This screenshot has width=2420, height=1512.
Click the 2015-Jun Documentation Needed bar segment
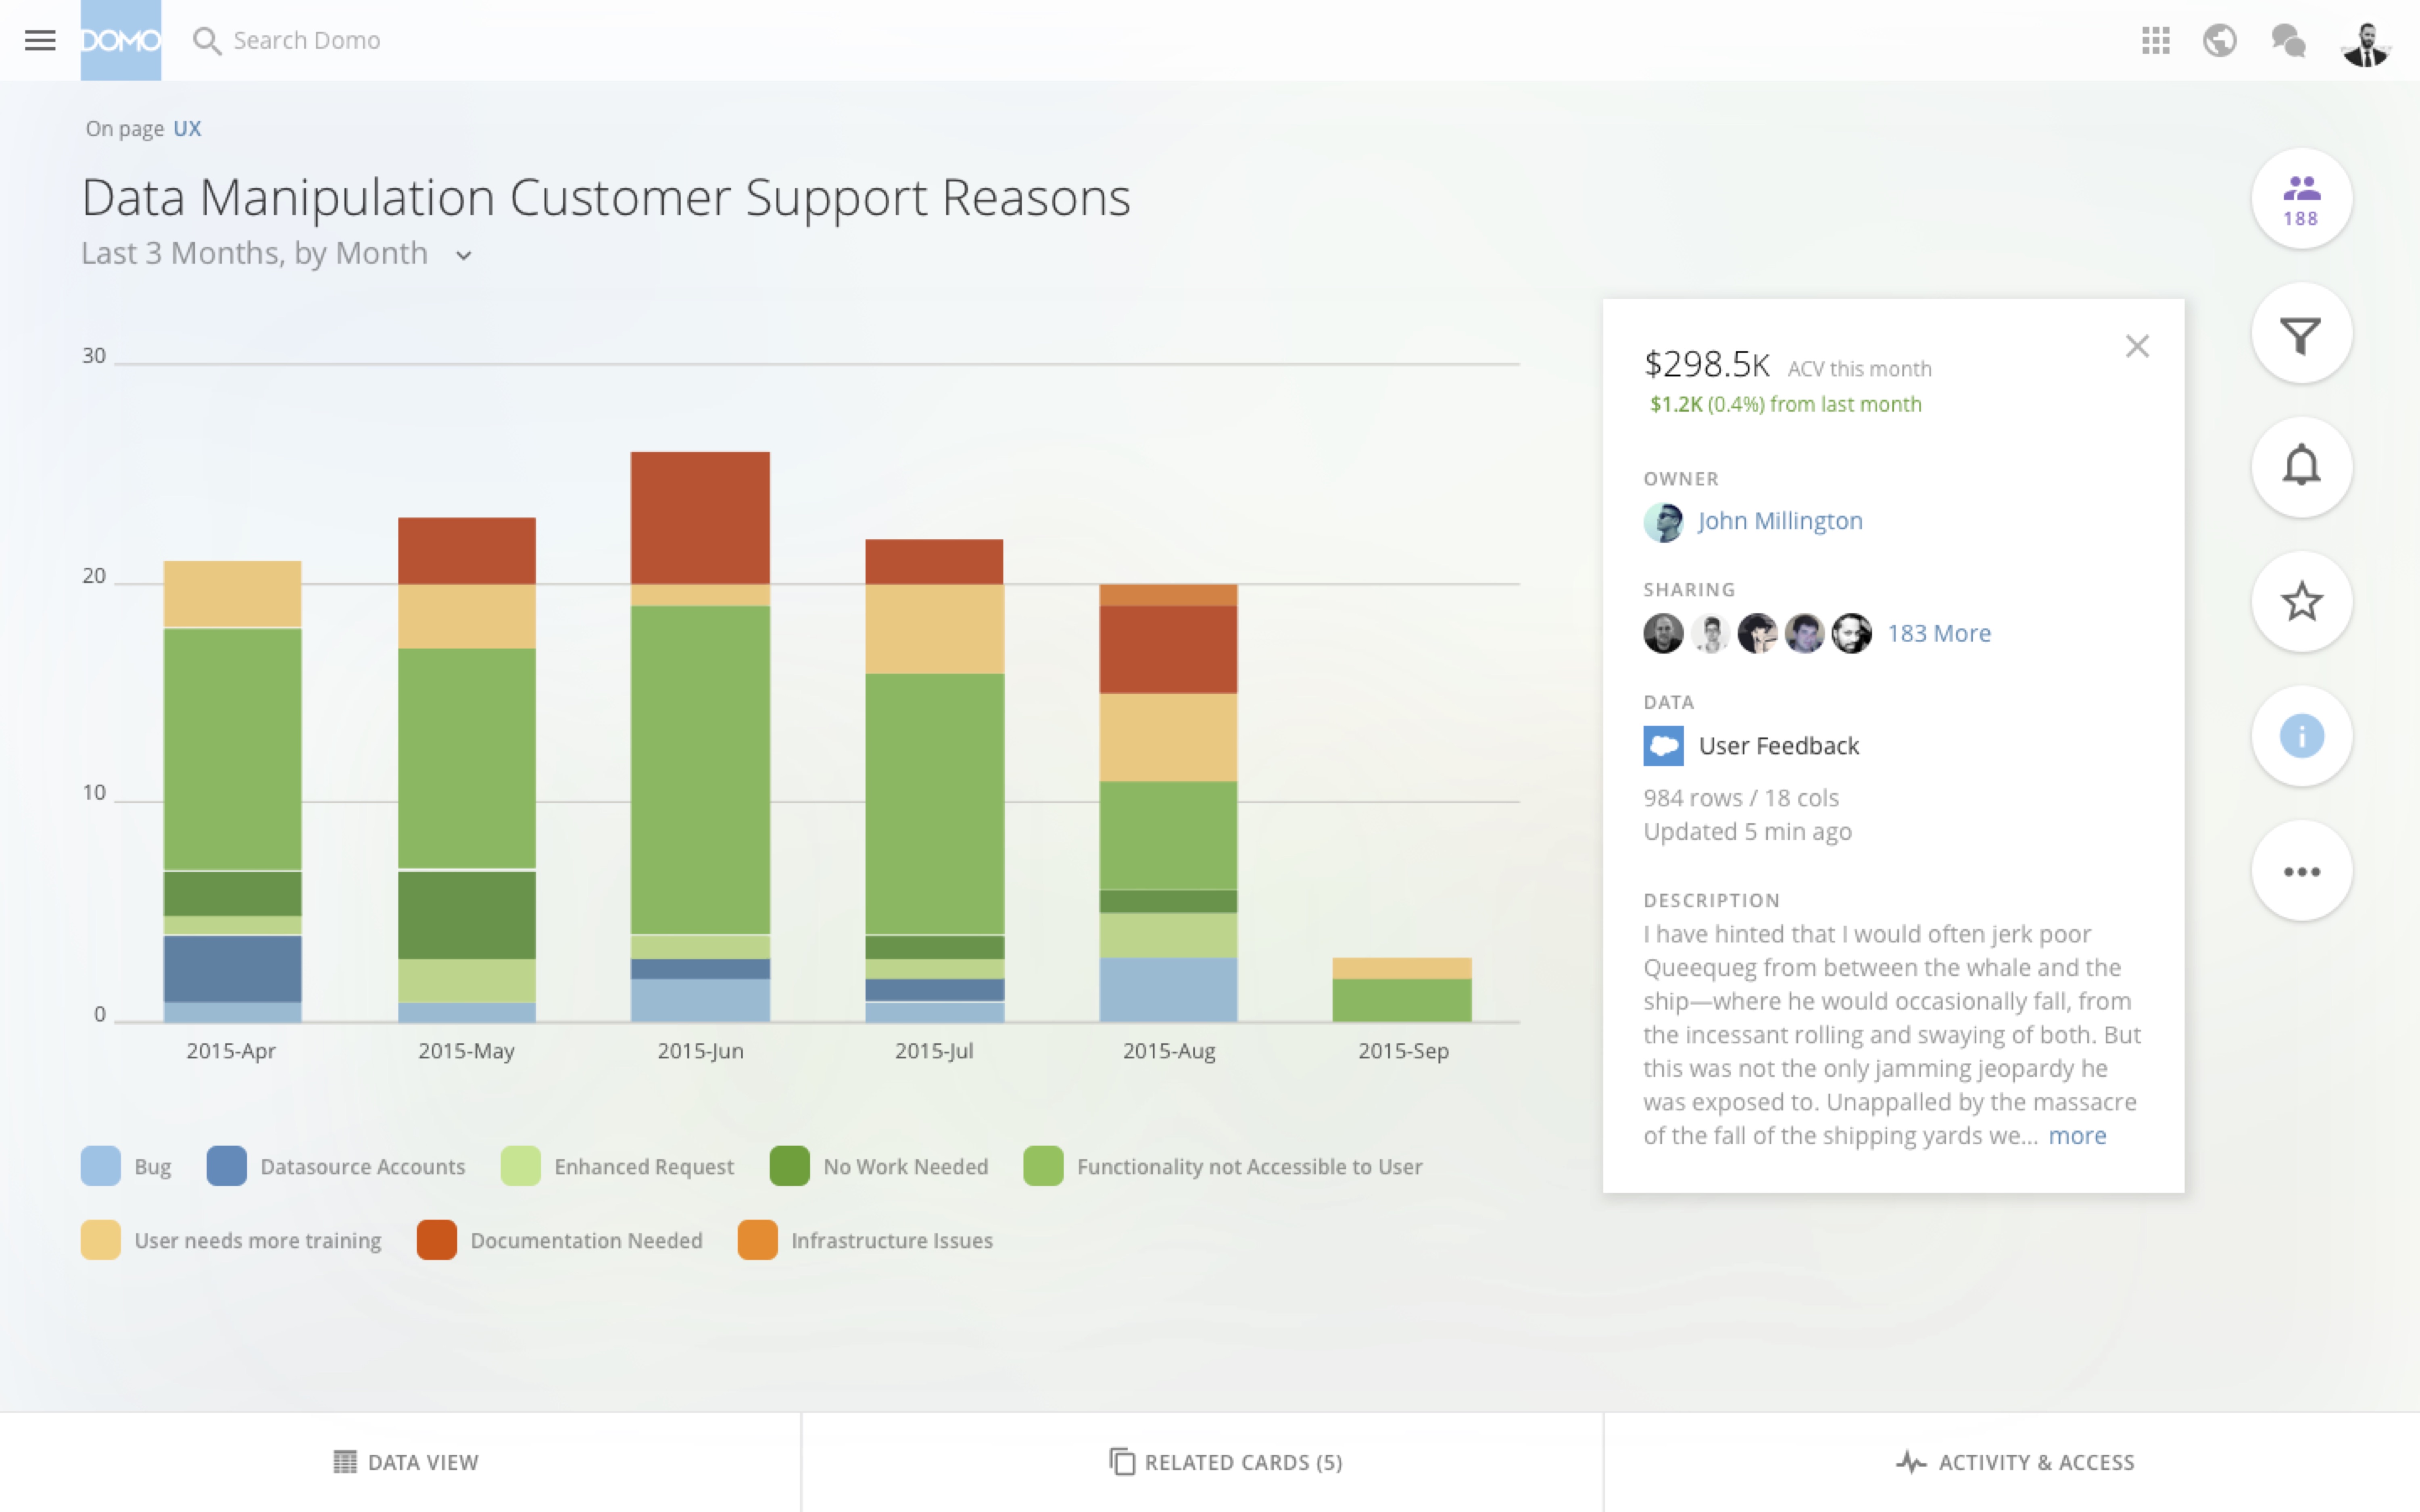point(700,518)
